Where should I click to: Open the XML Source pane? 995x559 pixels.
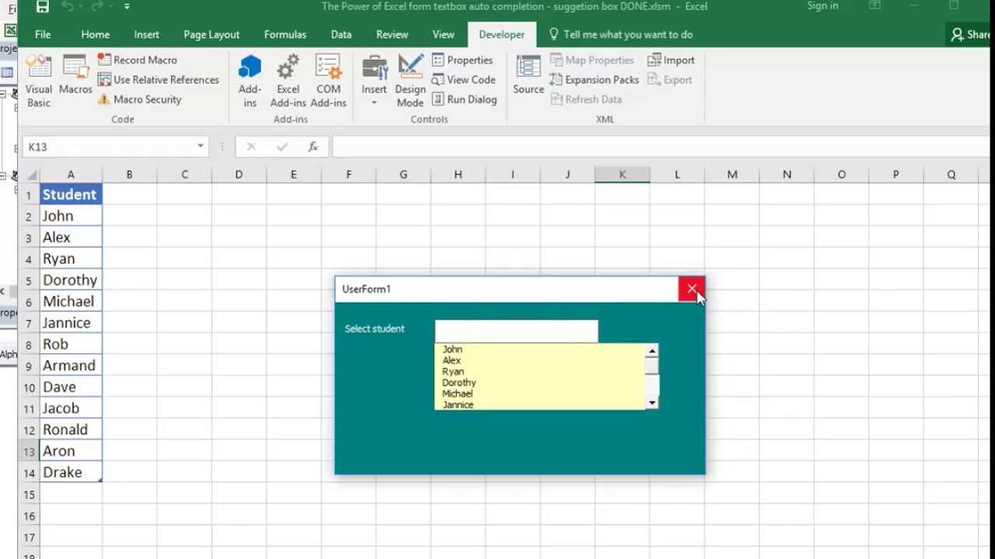click(529, 76)
